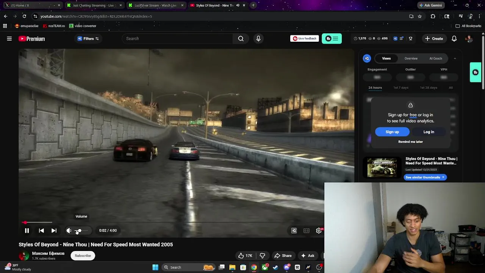Select the Views tab
The image size is (485, 273).
coord(386,58)
